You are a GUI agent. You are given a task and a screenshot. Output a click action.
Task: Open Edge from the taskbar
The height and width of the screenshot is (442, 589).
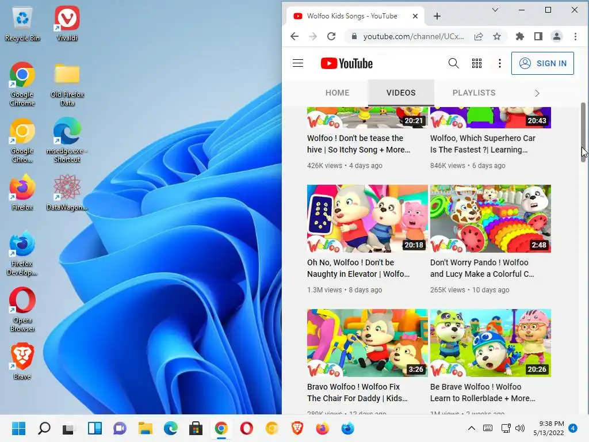coord(170,428)
